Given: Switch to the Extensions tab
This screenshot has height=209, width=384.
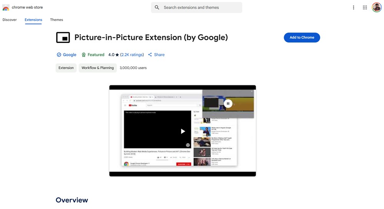Looking at the screenshot, I should coord(33,20).
